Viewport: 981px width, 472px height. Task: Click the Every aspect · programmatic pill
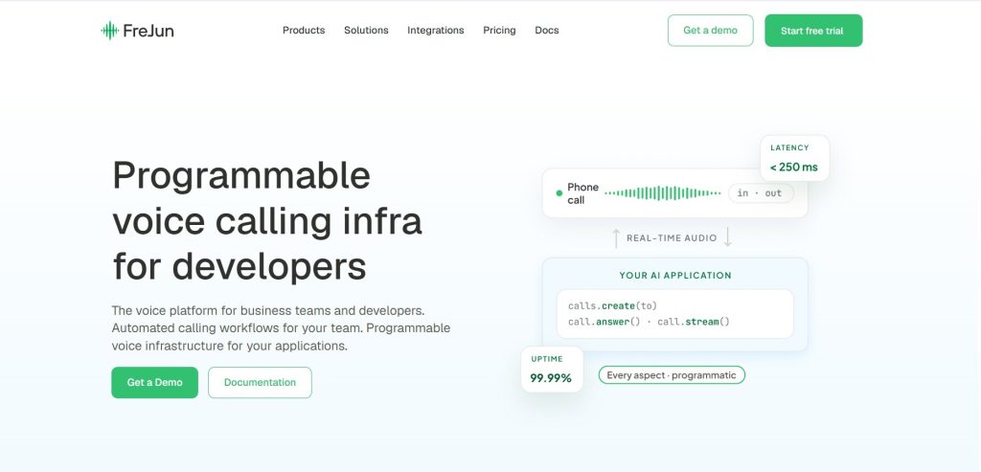coord(672,375)
